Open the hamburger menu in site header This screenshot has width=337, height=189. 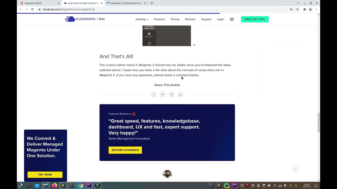coord(232,19)
